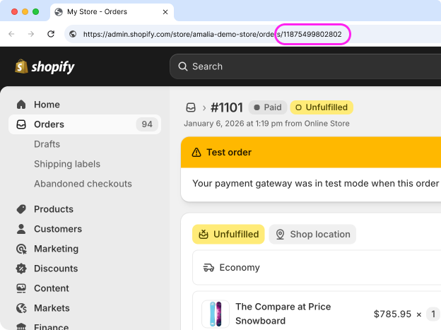The image size is (441, 330).
Task: Click the Content image icon
Action: (21, 288)
